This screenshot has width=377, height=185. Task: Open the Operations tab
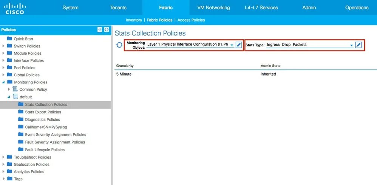357,8
